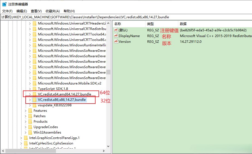252x154 pixels.
Task: Open the 编辑(E) menu
Action: pos(22,11)
